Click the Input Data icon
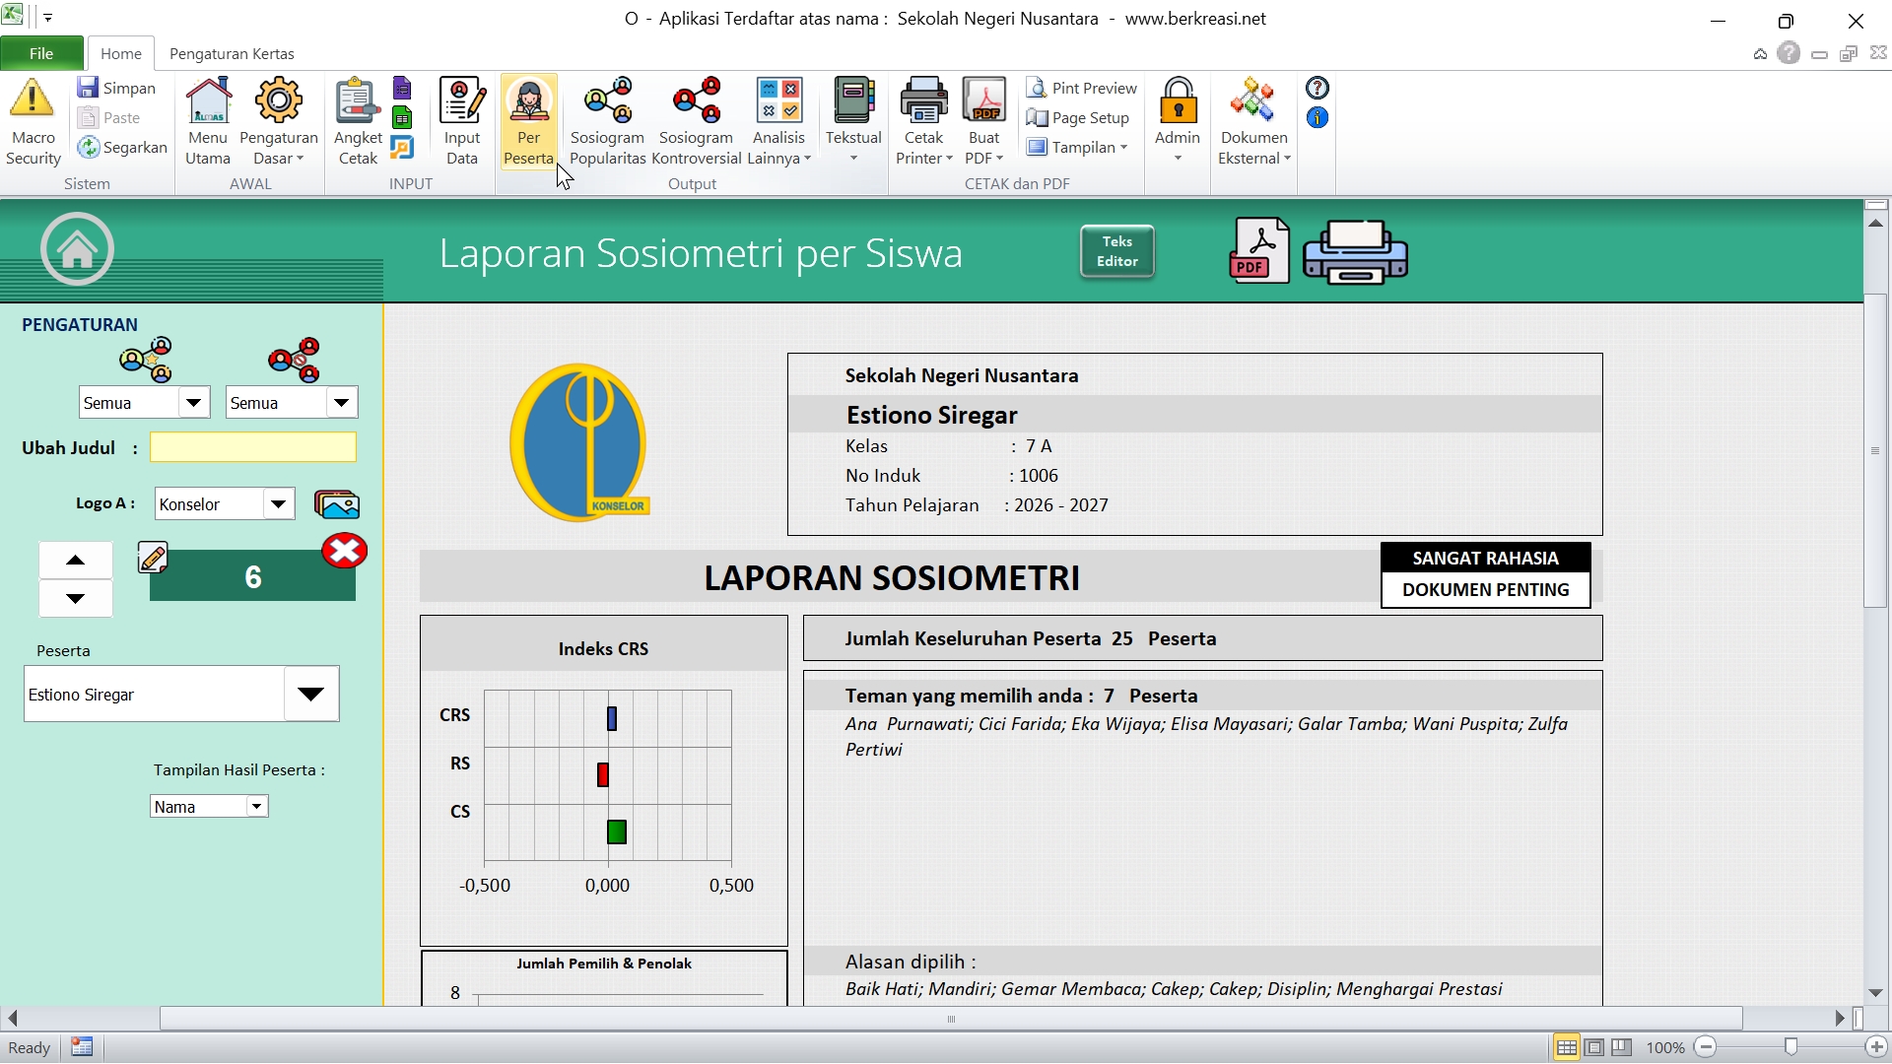1892x1064 pixels. [461, 100]
